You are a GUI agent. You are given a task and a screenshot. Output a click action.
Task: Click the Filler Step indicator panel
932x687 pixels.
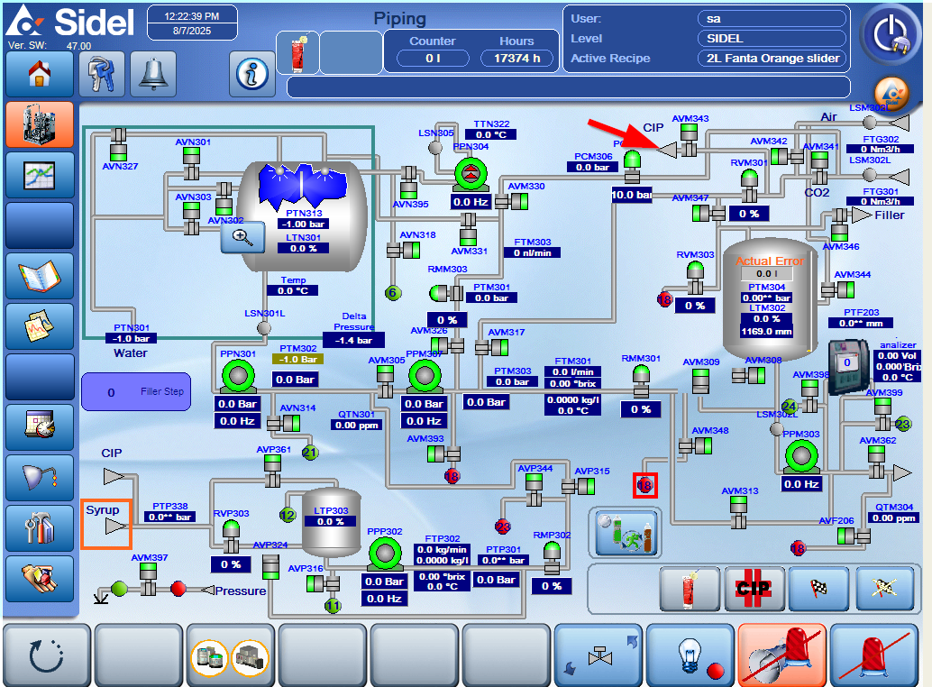coord(136,391)
